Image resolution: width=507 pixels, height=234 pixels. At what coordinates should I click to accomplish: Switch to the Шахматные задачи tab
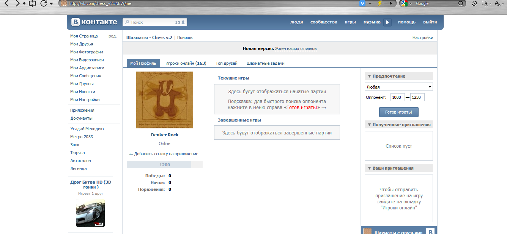point(266,63)
